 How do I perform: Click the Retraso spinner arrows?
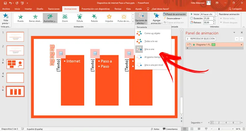coord(214,22)
